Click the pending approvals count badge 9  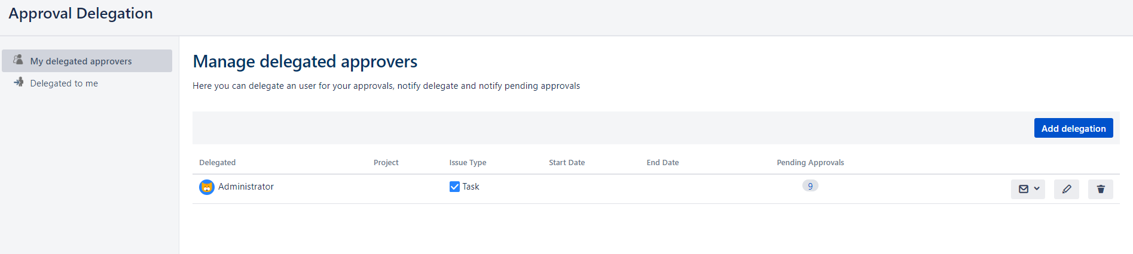810,186
